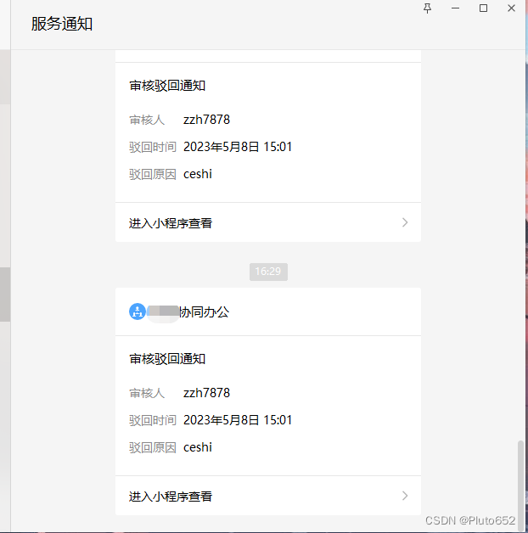Maximize the 服务通知 window
Screen dimensions: 528x533
[483, 8]
